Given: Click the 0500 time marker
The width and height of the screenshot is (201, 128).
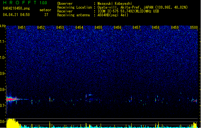Looking at the screenshot, I should [194, 28].
